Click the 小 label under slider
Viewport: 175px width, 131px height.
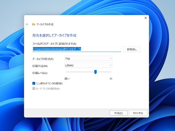(x=111, y=79)
